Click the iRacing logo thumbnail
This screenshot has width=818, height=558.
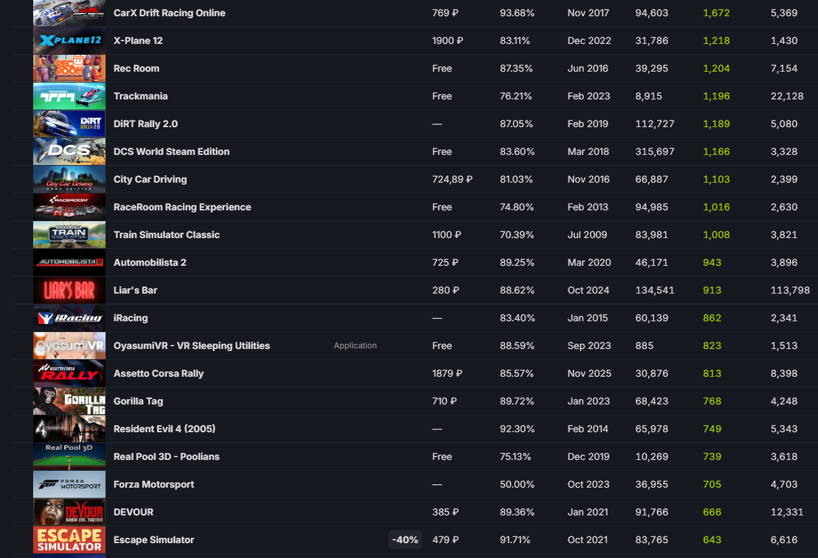coord(69,318)
